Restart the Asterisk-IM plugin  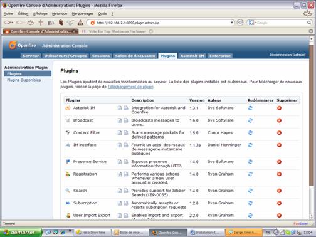coord(250,108)
